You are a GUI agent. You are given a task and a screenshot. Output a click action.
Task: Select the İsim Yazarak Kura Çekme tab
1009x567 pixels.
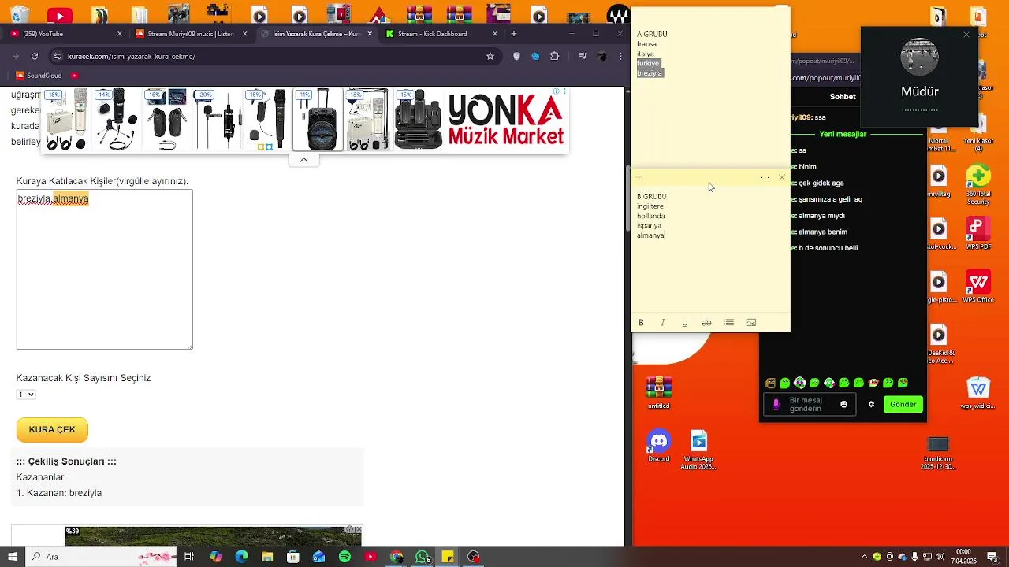(x=316, y=34)
